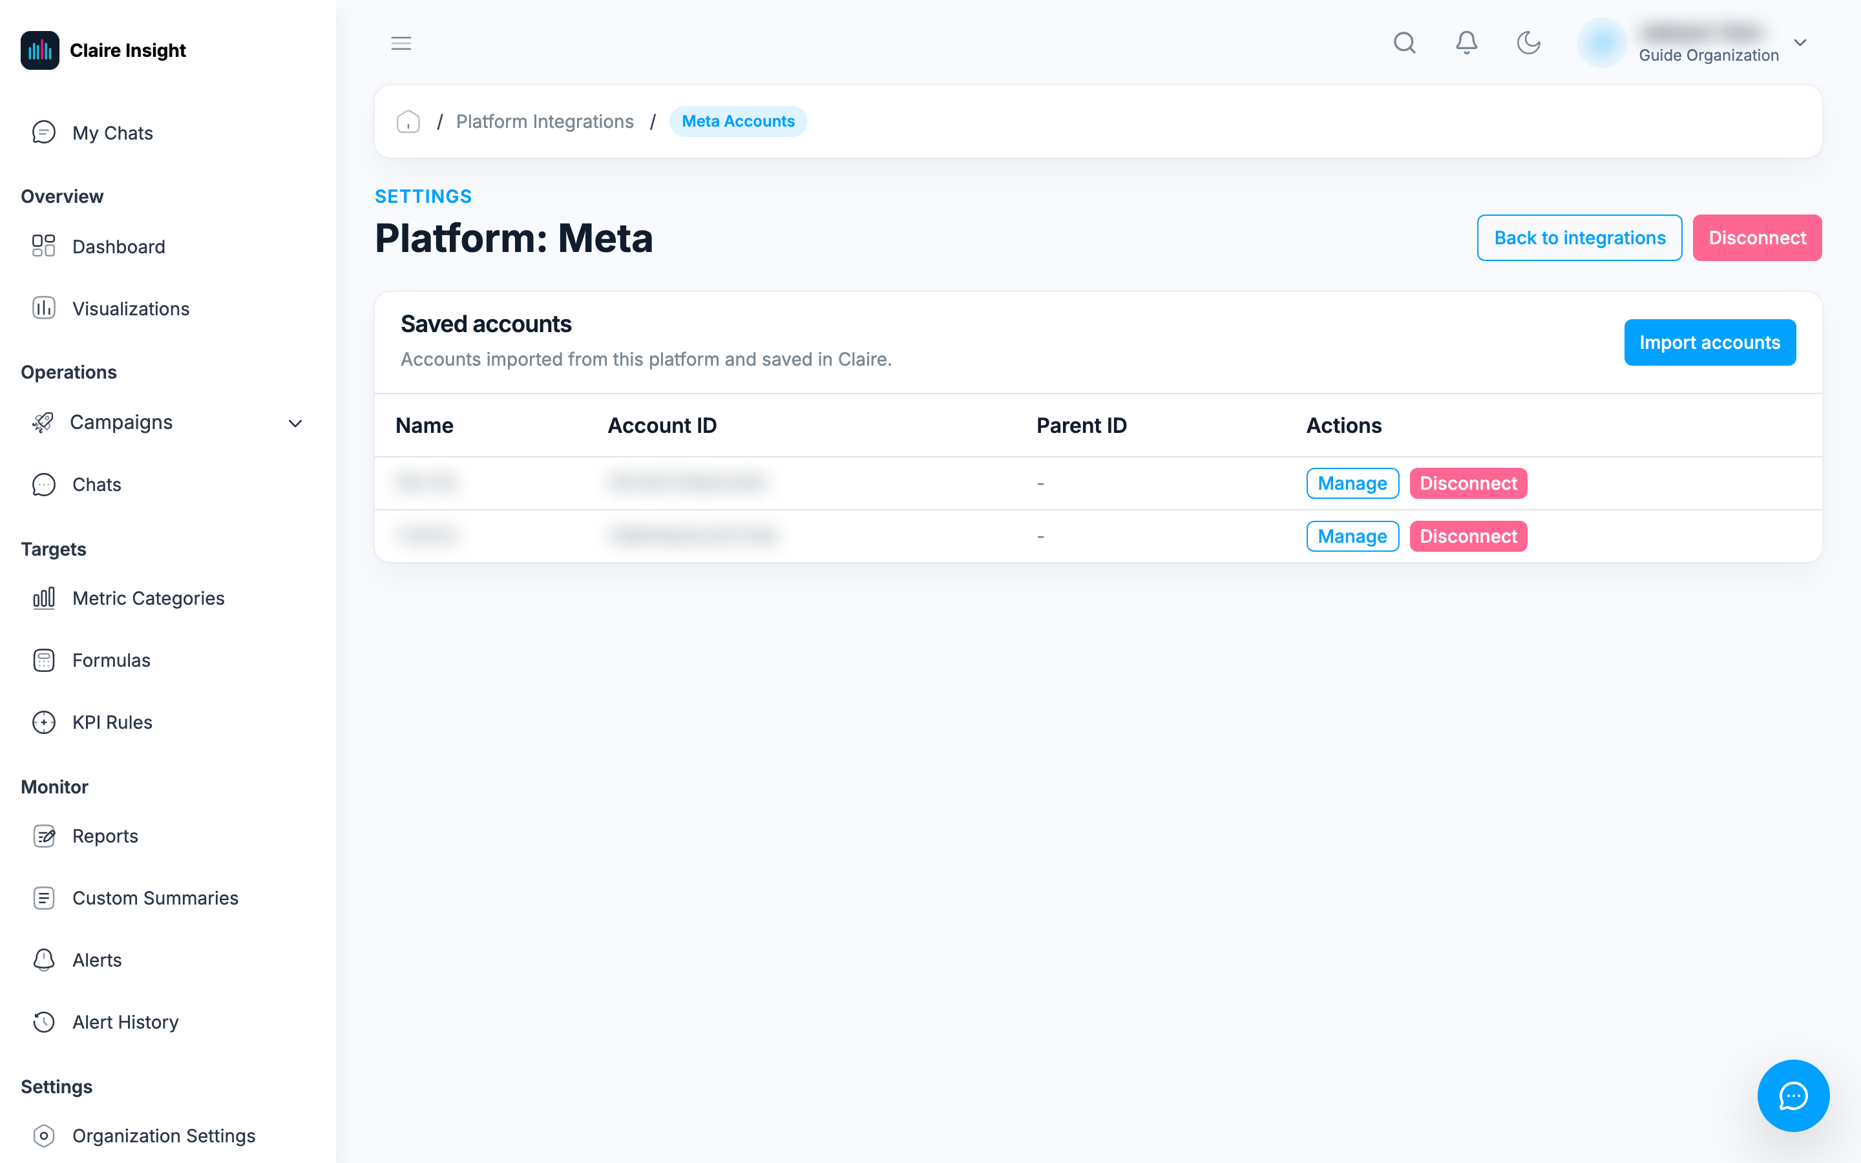Open notifications bell icon
The image size is (1861, 1163).
click(1466, 43)
